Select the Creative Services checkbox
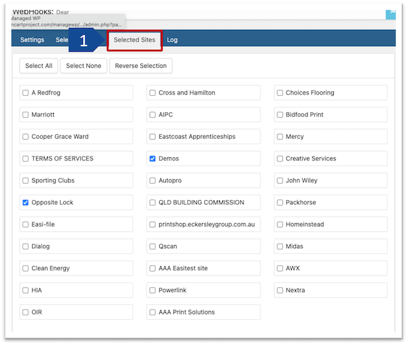The image size is (408, 345). pos(280,159)
